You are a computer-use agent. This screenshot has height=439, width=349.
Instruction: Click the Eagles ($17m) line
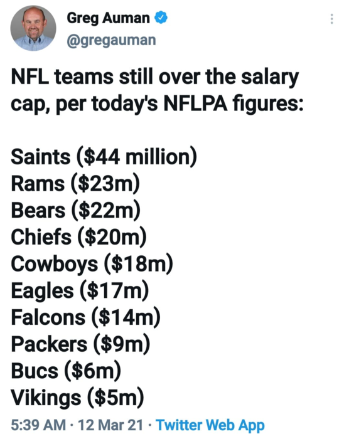click(80, 290)
